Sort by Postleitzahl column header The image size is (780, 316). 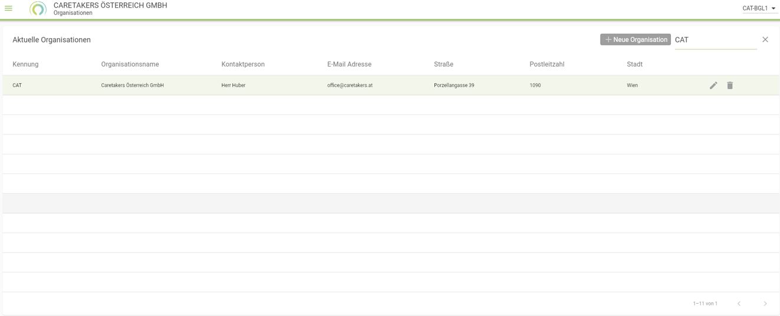point(547,64)
